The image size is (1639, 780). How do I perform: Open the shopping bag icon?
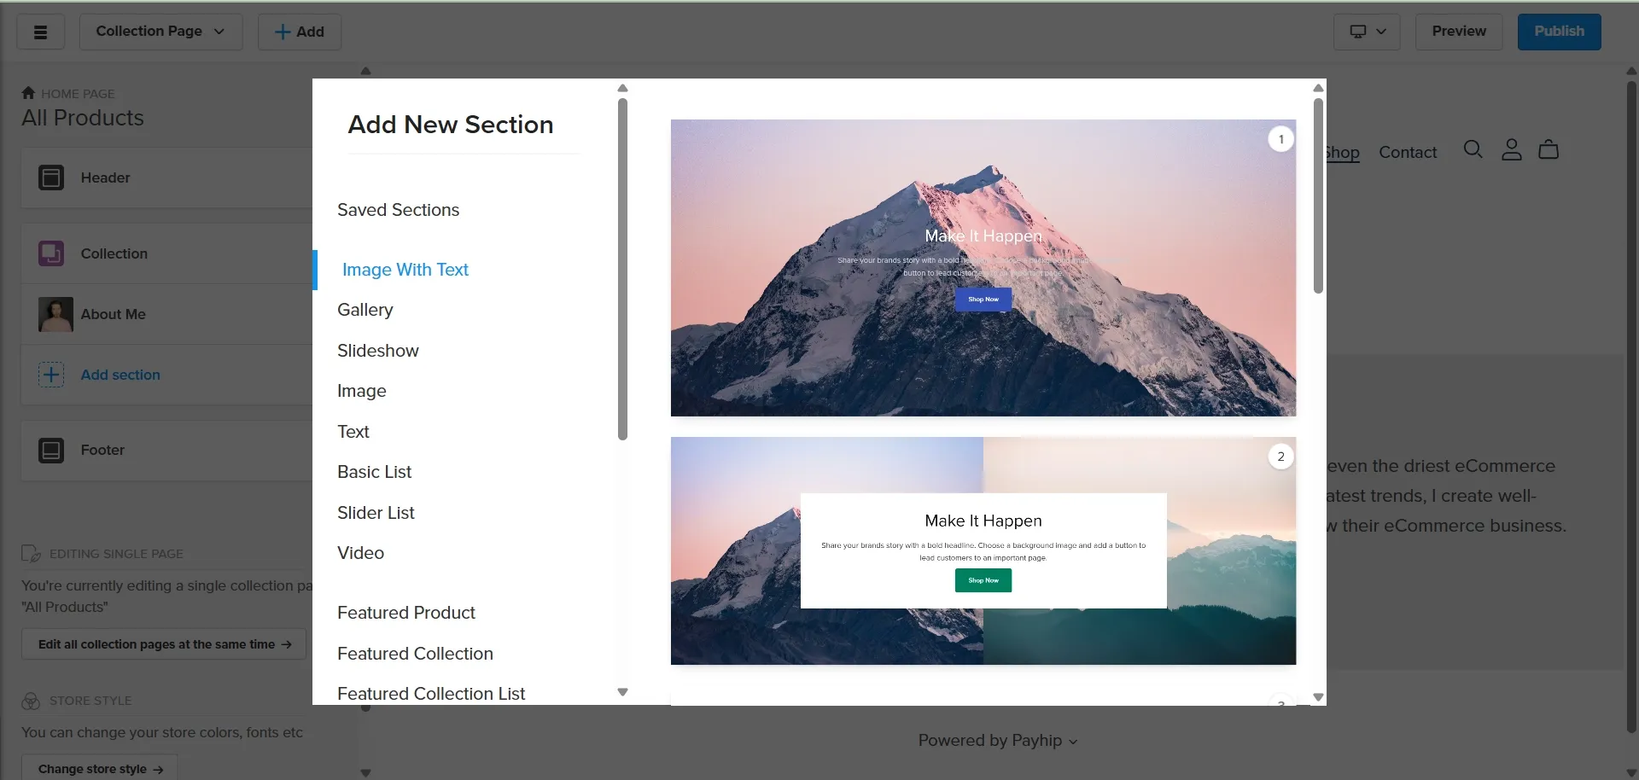click(x=1549, y=150)
